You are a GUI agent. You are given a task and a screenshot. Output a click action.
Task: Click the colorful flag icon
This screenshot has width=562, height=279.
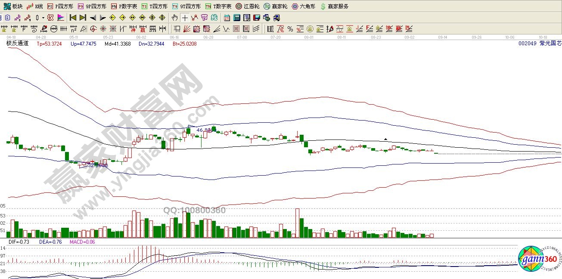[60, 18]
